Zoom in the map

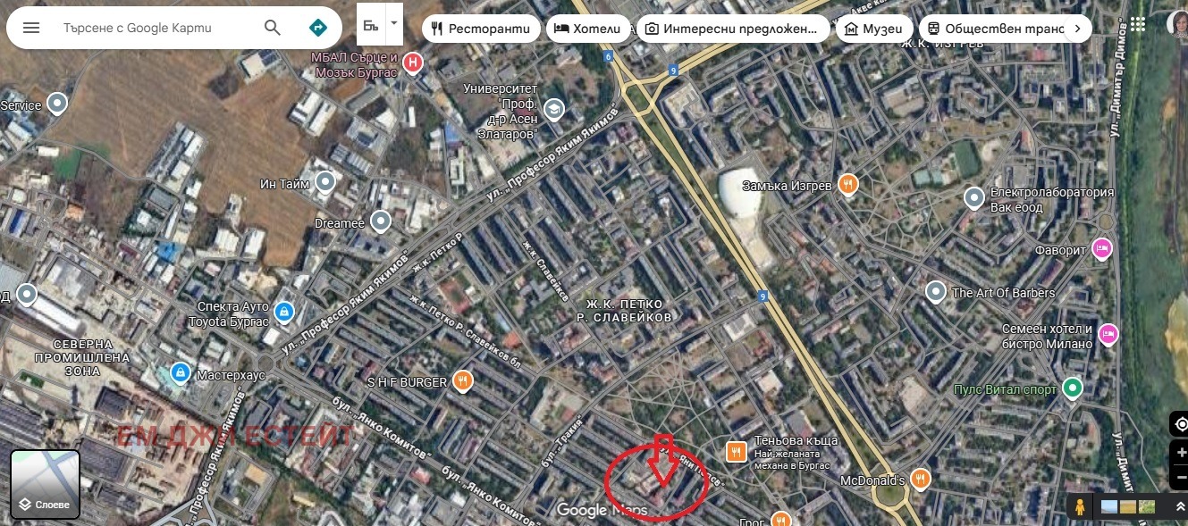pos(1181,452)
